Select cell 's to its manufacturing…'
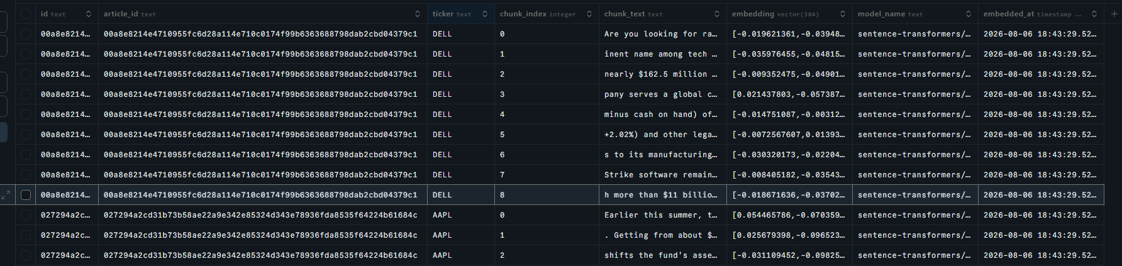 coord(663,155)
